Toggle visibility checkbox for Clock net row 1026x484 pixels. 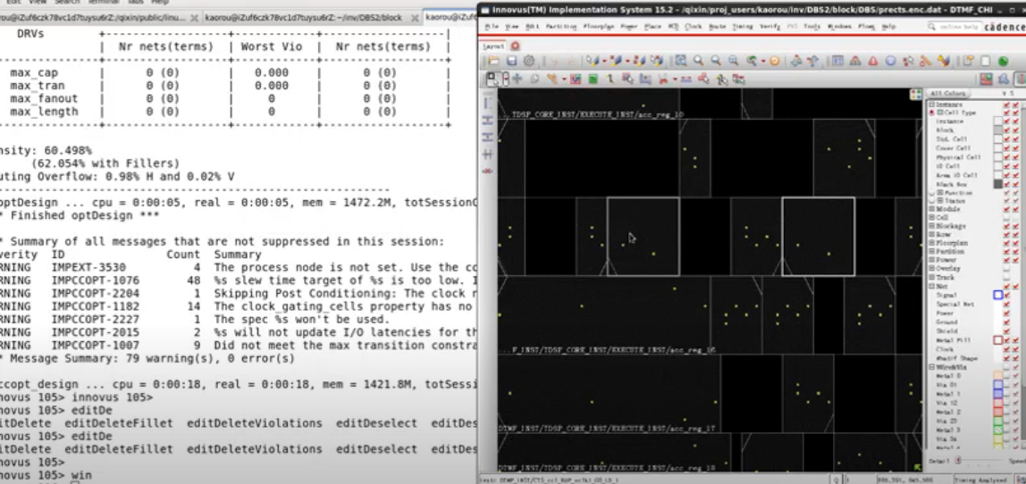pyautogui.click(x=1007, y=348)
